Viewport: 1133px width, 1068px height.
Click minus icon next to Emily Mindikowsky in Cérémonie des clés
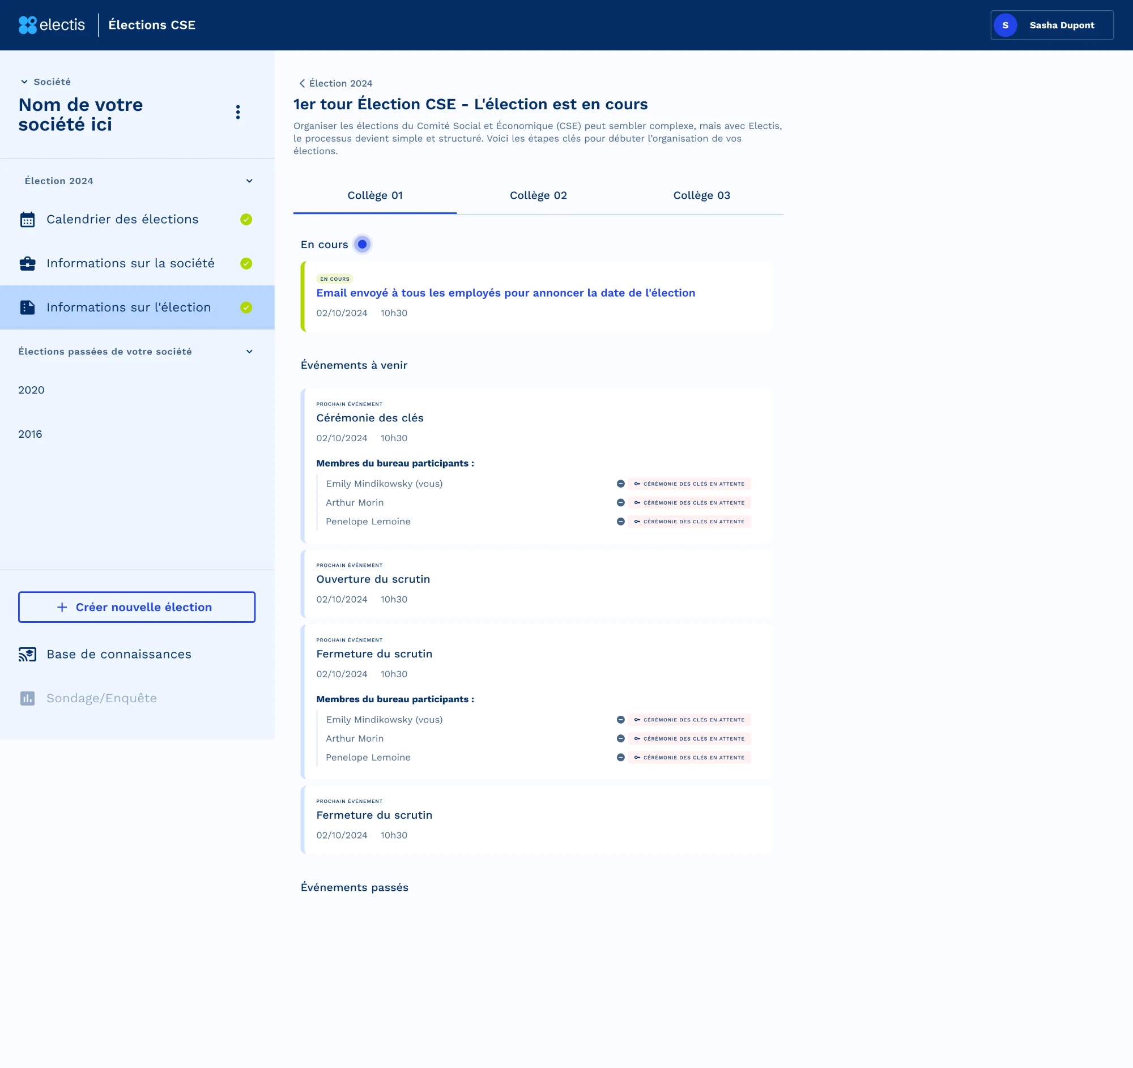point(621,484)
